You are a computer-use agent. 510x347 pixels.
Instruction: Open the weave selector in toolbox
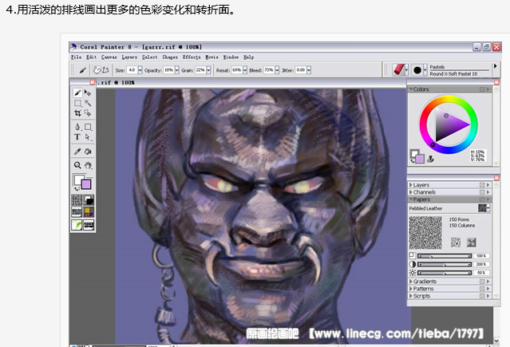point(89,212)
